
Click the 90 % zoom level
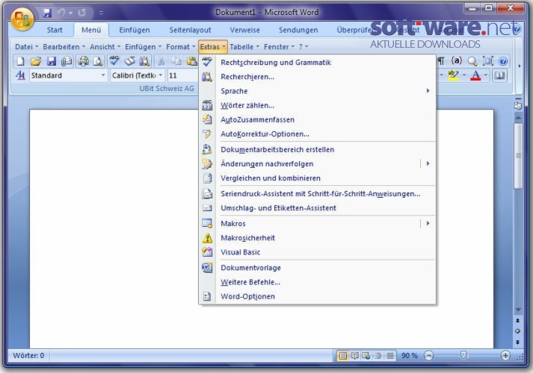click(x=409, y=355)
